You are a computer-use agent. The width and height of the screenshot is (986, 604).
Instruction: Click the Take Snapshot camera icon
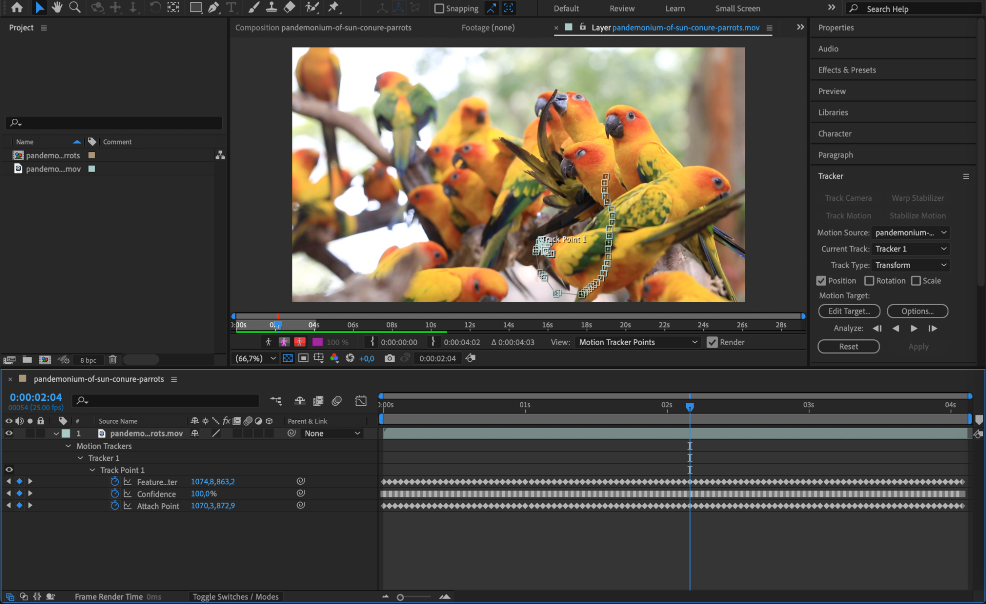(x=390, y=358)
